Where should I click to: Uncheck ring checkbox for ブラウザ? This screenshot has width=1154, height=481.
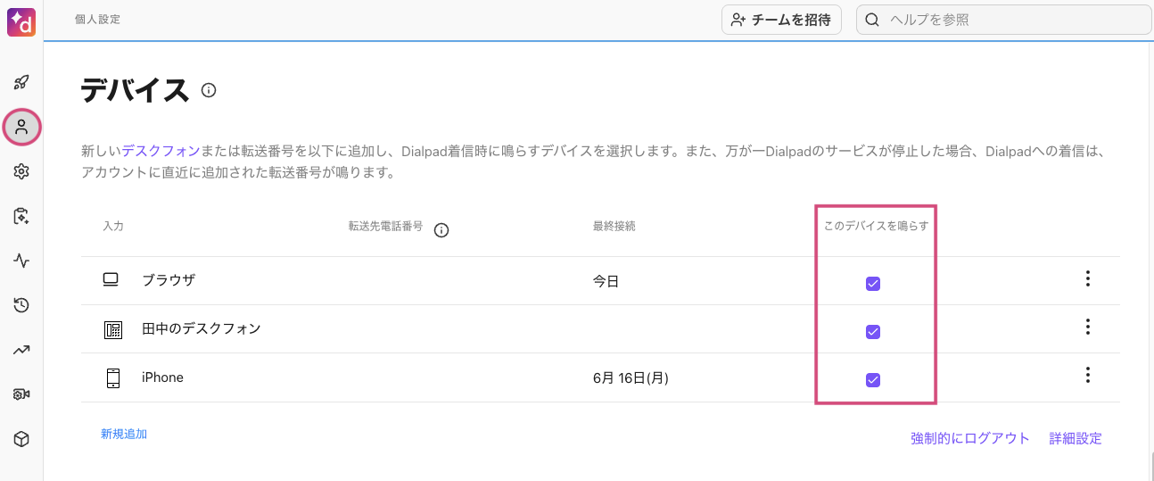(873, 284)
